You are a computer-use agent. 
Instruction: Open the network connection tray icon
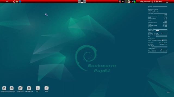tap(135, 2)
